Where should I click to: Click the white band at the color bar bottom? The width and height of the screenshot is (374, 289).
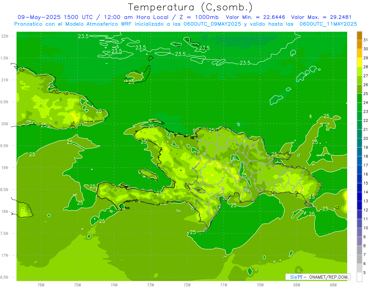[359, 277]
